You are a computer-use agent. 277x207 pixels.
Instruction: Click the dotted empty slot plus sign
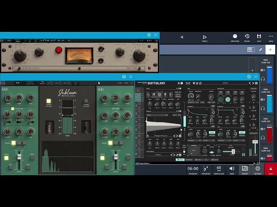(x=252, y=70)
